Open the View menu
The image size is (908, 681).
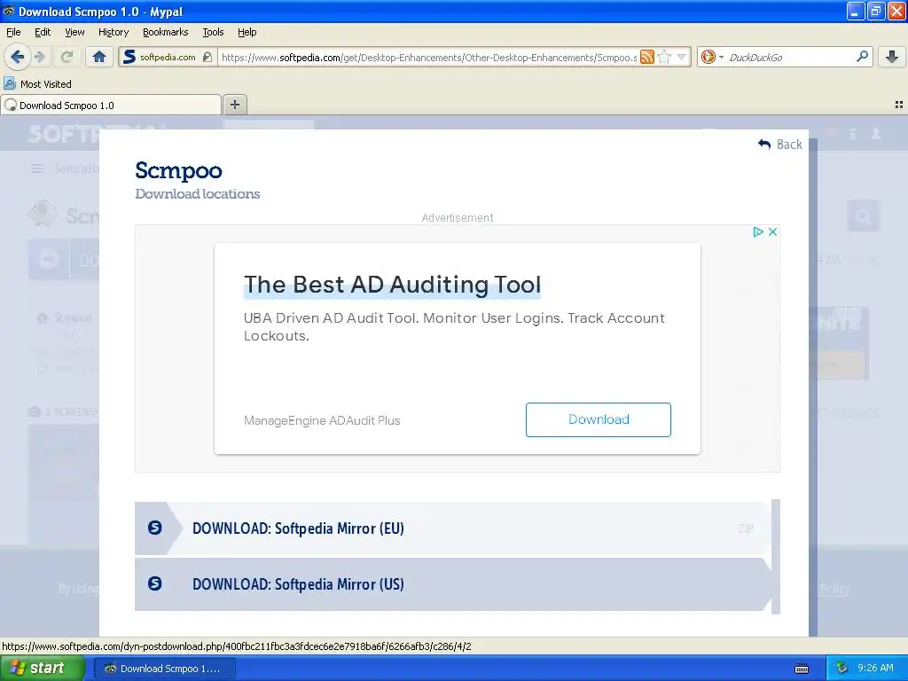click(74, 32)
